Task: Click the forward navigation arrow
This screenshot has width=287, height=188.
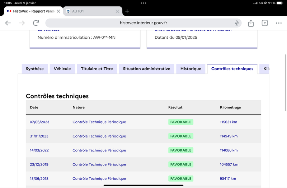Action: [22, 23]
